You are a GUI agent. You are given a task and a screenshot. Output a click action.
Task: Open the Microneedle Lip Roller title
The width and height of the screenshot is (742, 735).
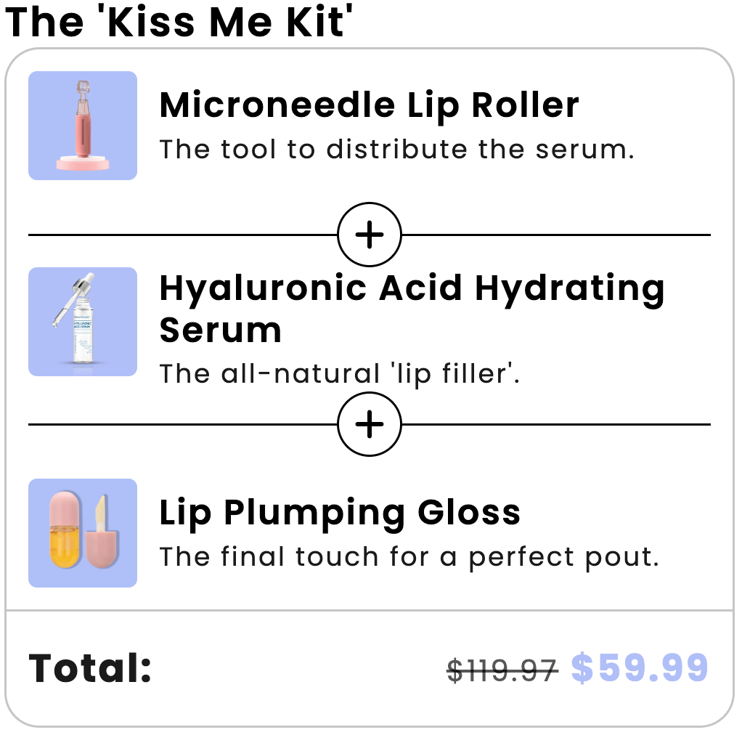[369, 105]
